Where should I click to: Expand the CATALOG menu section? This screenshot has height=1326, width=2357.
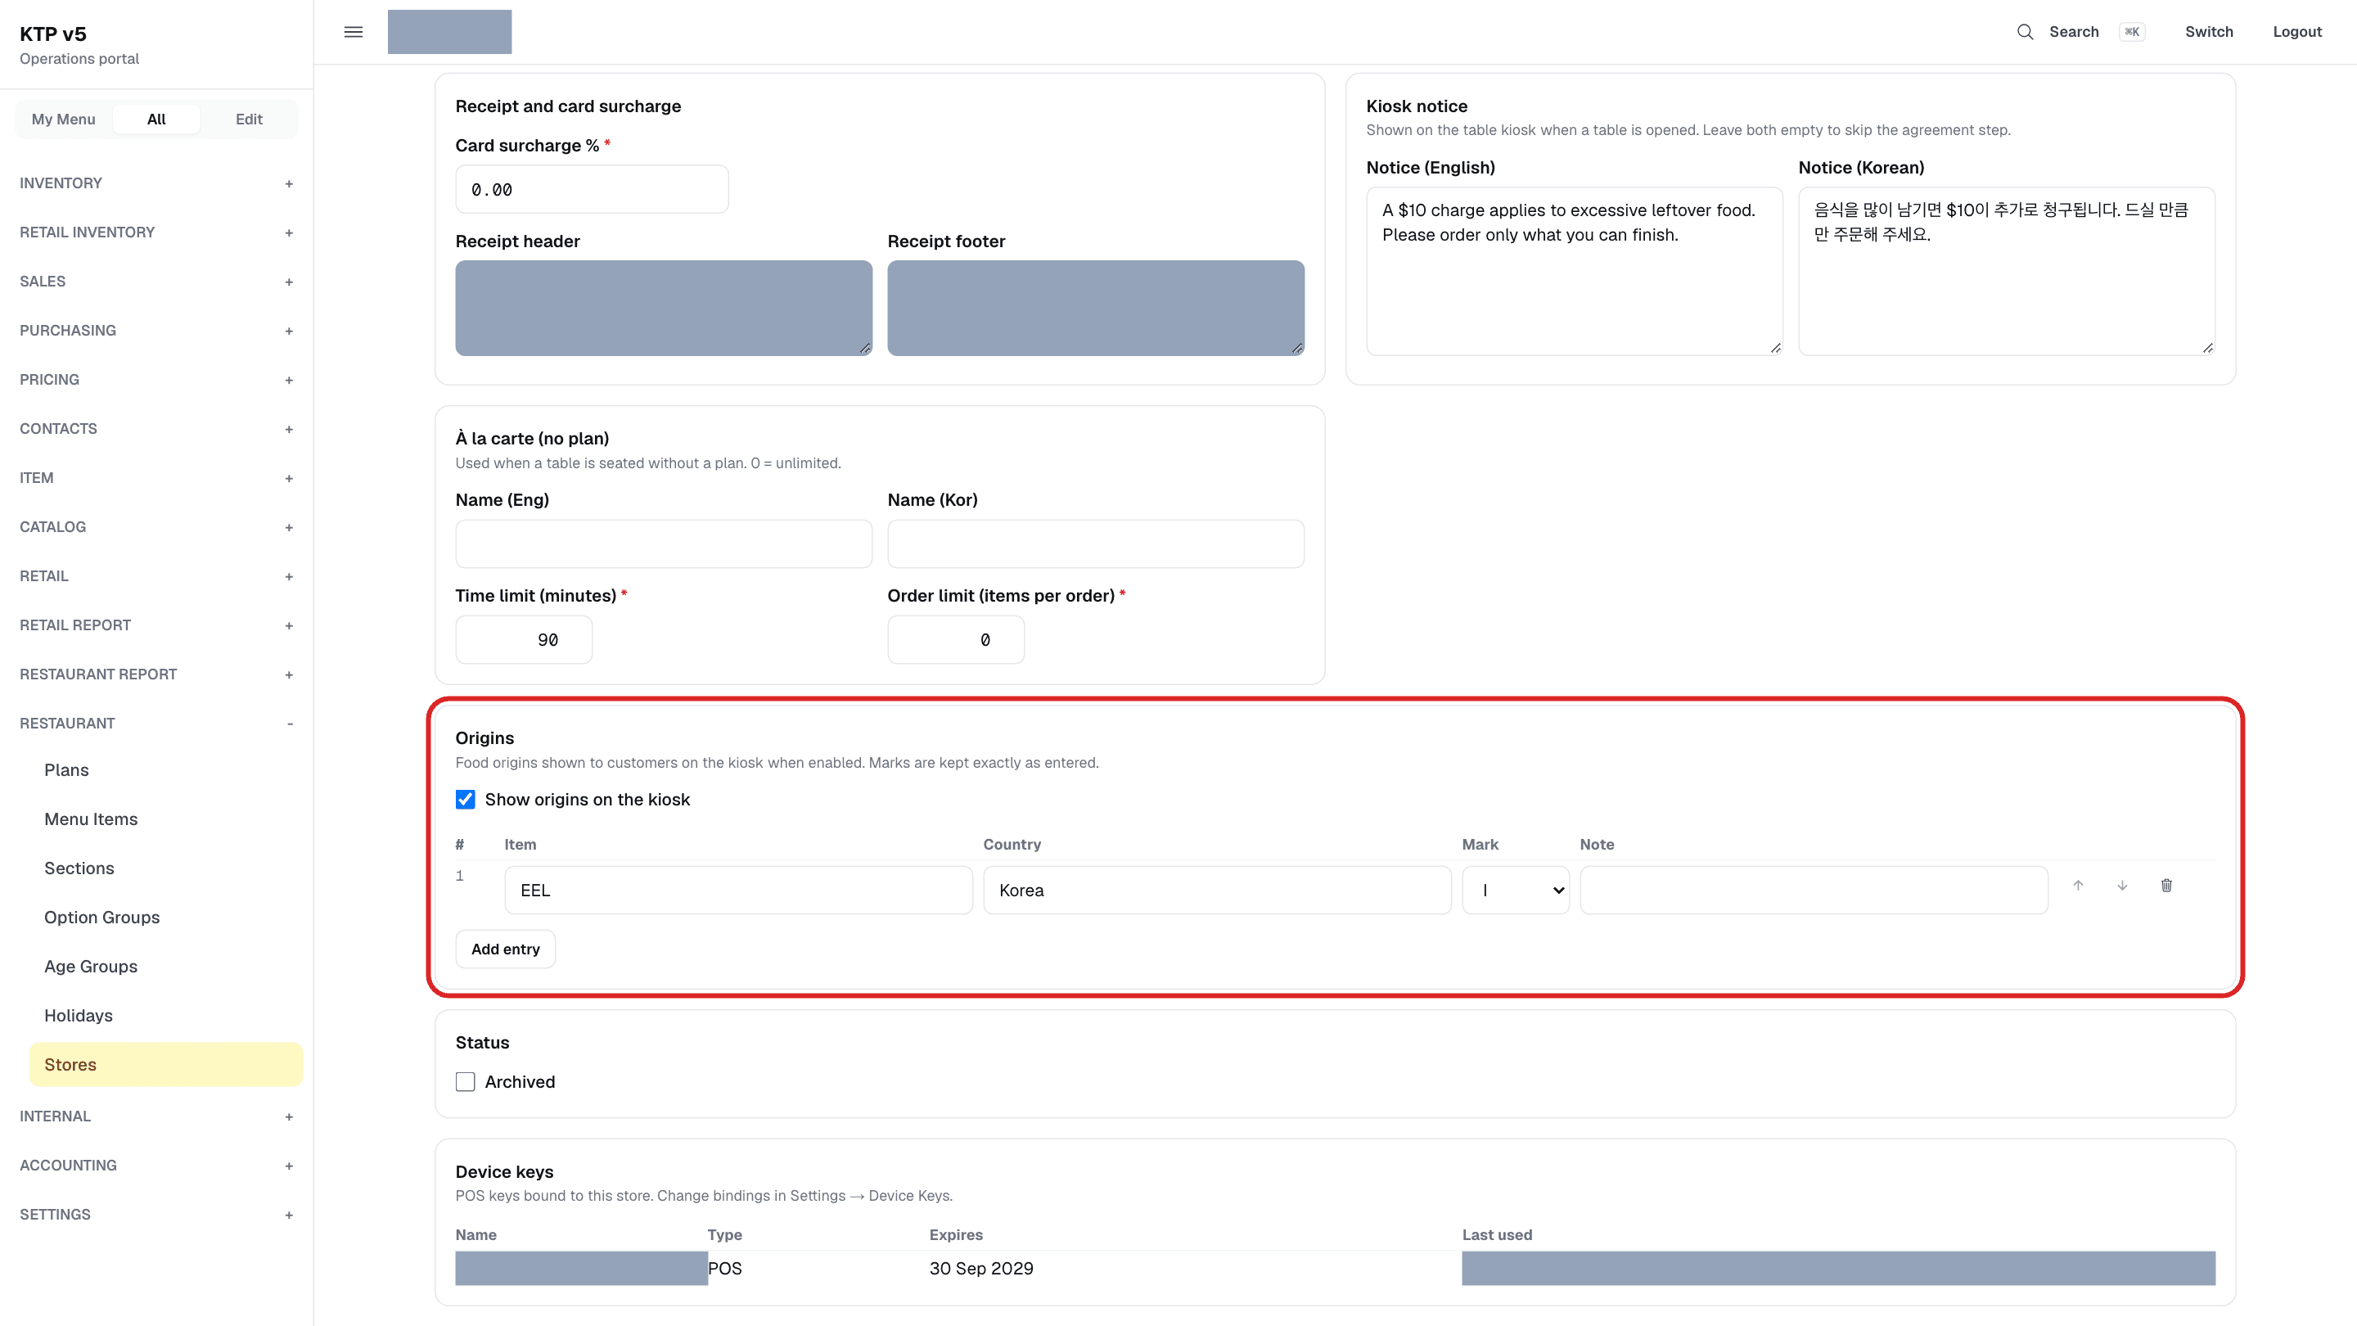tap(156, 527)
